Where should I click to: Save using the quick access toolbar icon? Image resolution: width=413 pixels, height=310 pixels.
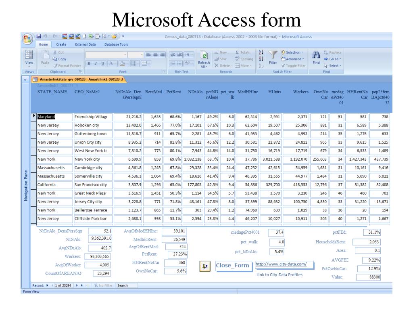click(x=38, y=36)
